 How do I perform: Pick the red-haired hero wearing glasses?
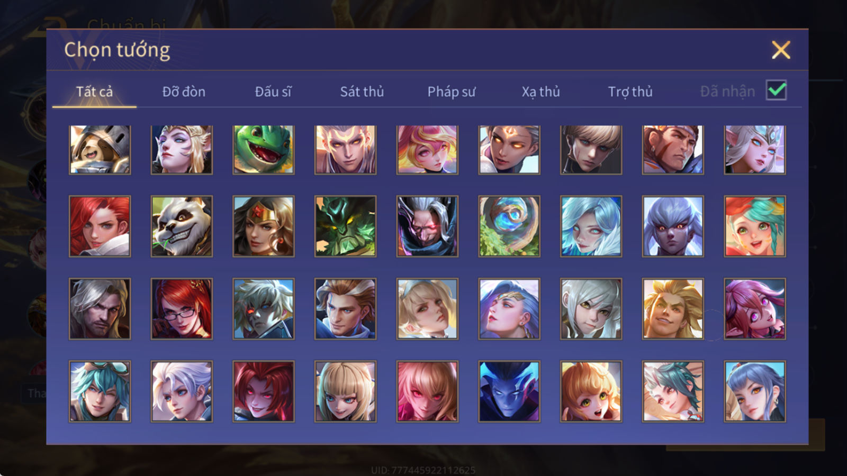pyautogui.click(x=182, y=309)
